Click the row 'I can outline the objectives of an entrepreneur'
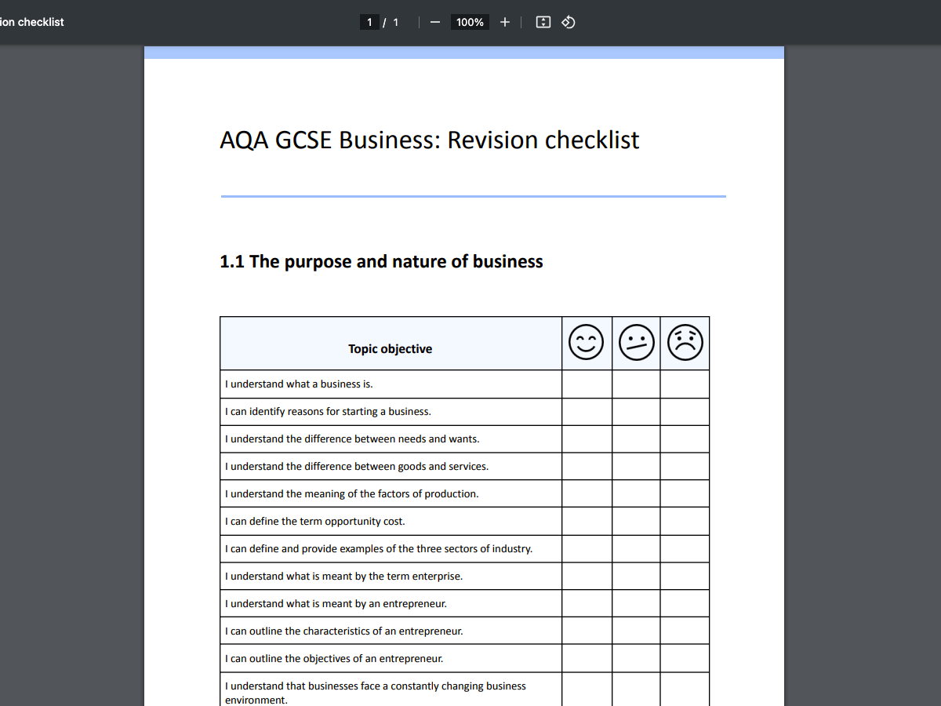The image size is (941, 706). 333,658
